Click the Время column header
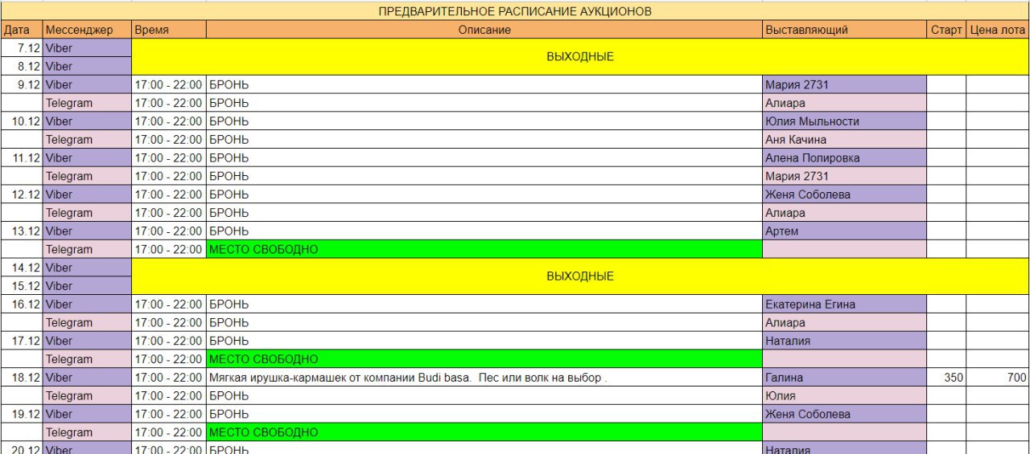1030x454 pixels. [169, 30]
